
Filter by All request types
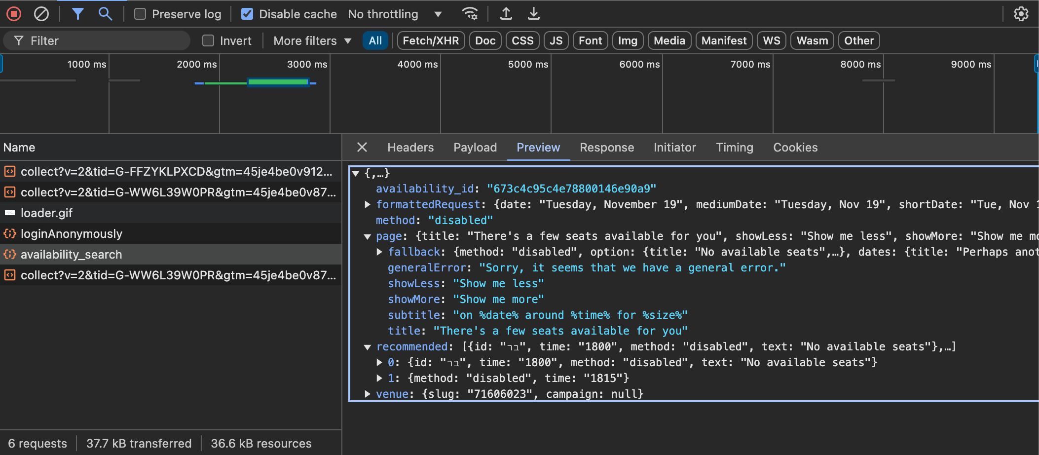click(x=375, y=40)
